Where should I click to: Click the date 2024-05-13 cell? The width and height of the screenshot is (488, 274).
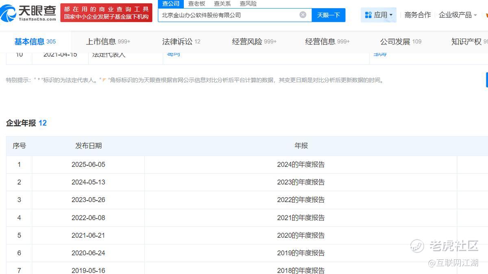tap(88, 182)
